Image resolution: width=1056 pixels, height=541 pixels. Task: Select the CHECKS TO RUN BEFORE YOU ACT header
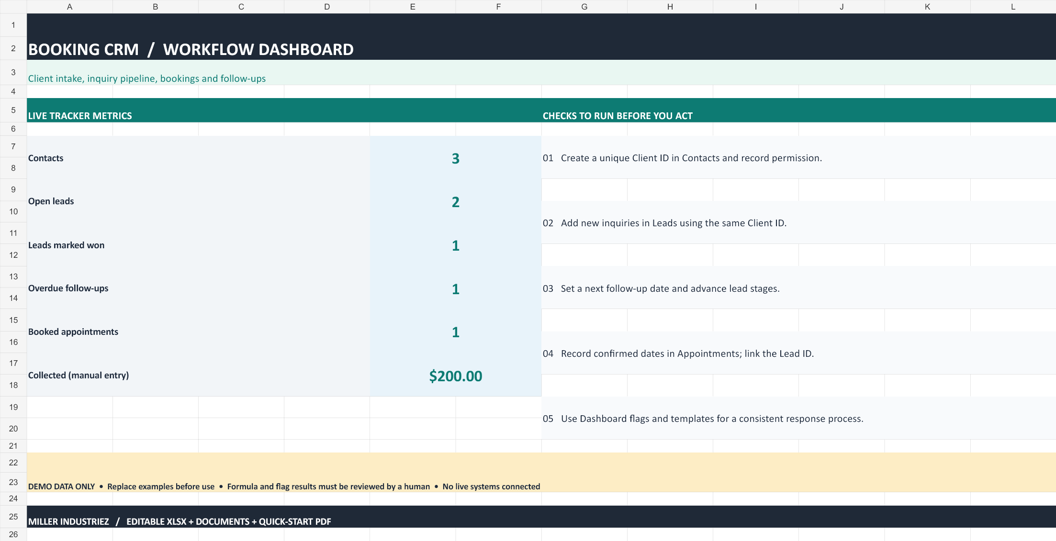[618, 116]
